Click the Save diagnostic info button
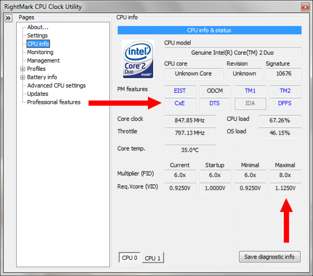This screenshot has height=276, width=313. click(270, 257)
